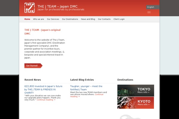Click the welcome paragraph about The J-Team
The image size is (179, 119).
tap(45, 49)
